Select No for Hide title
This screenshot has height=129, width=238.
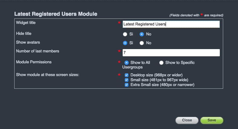pyautogui.click(x=141, y=34)
